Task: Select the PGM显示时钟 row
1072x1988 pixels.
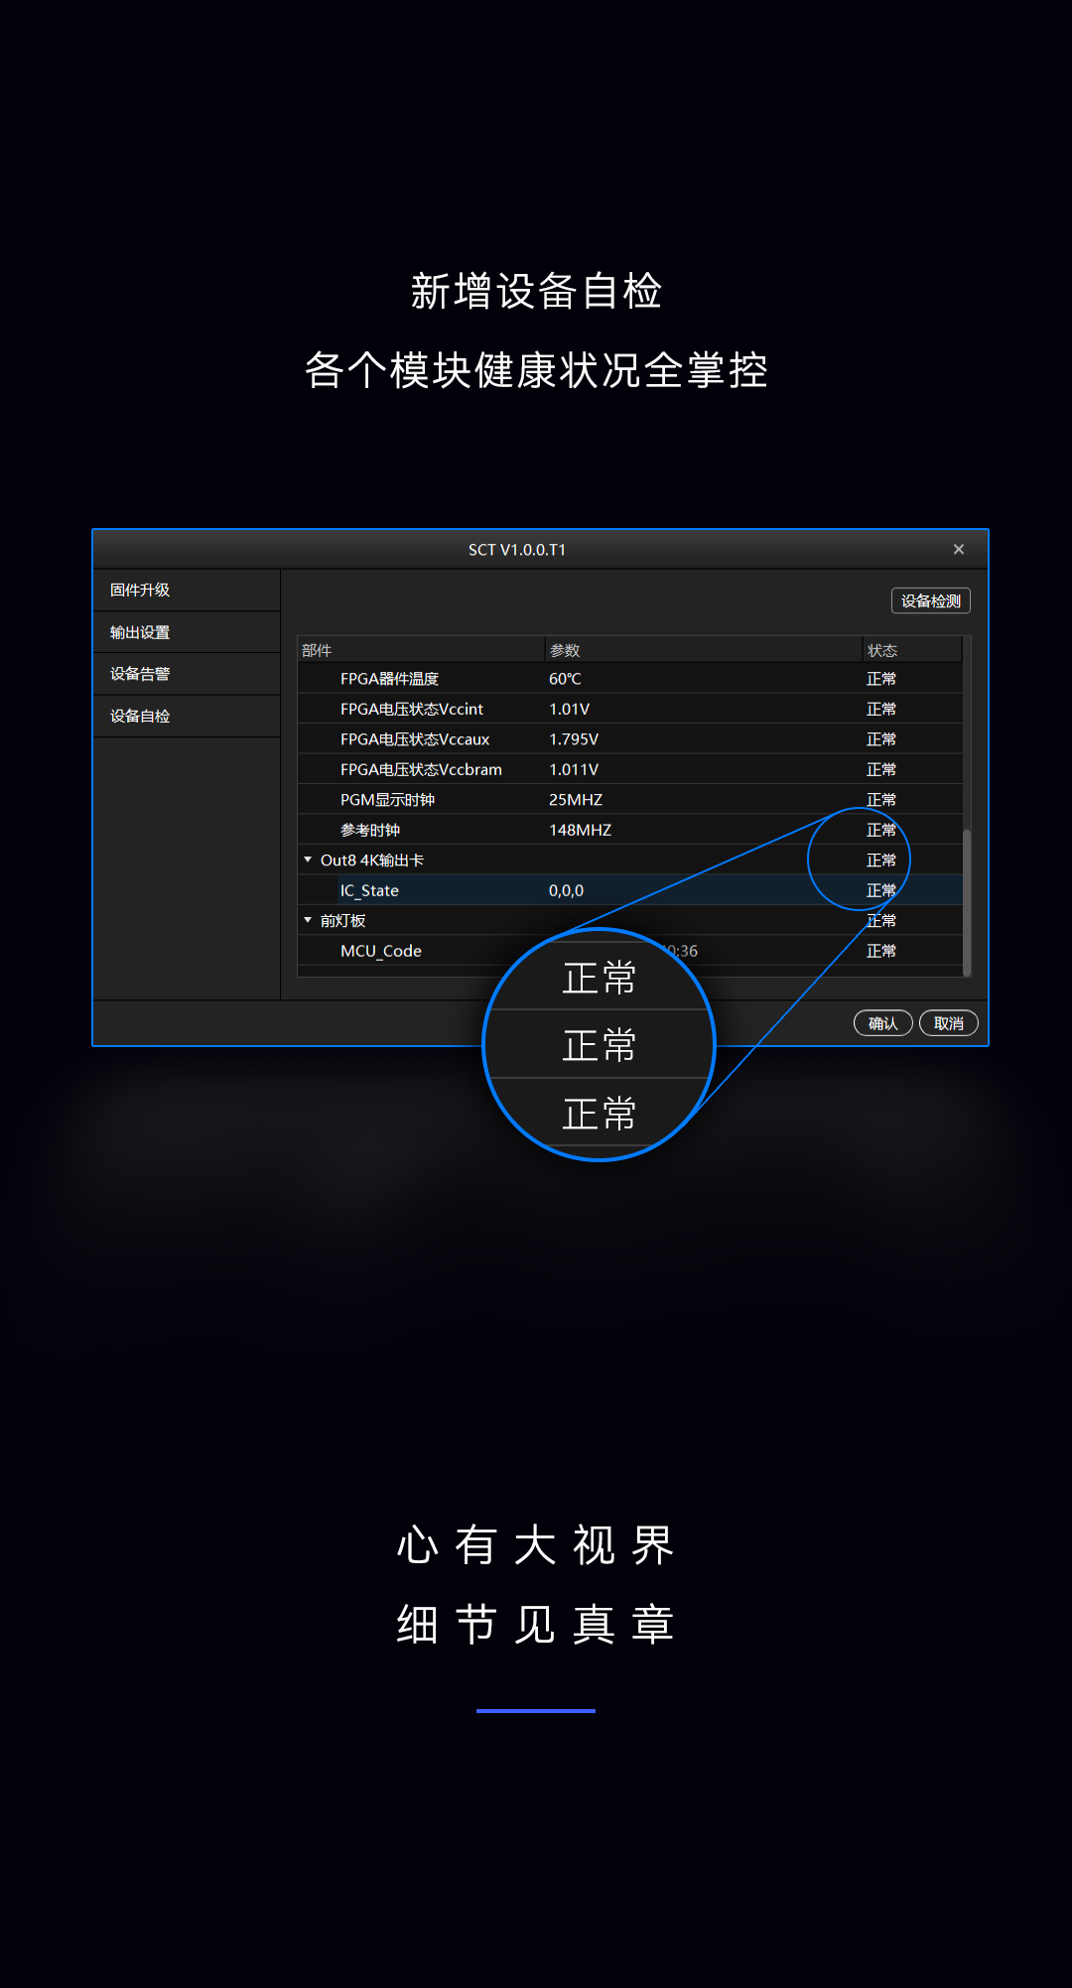Action: tap(387, 800)
